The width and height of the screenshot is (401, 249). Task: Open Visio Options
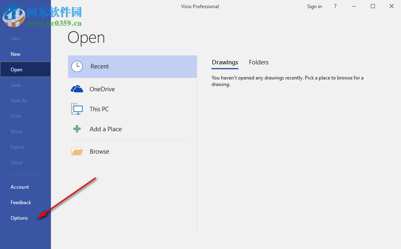pyautogui.click(x=19, y=218)
